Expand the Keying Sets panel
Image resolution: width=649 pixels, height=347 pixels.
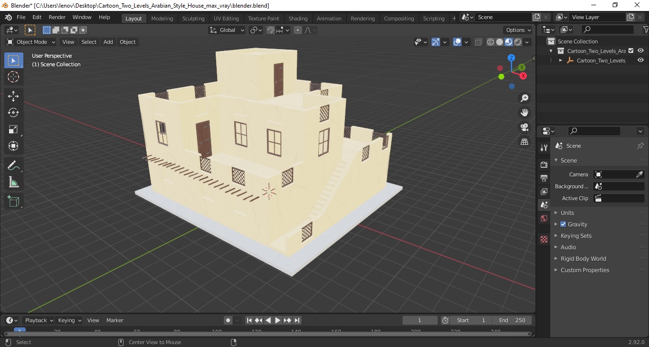click(x=576, y=235)
